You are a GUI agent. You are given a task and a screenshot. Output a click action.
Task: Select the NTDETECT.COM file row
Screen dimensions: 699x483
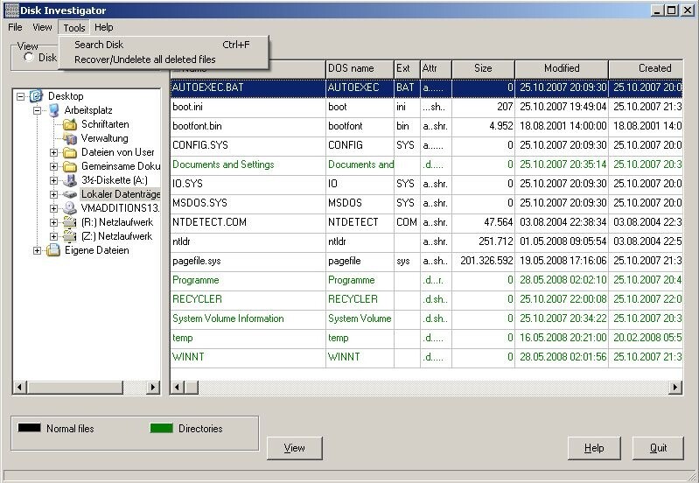pyautogui.click(x=426, y=222)
